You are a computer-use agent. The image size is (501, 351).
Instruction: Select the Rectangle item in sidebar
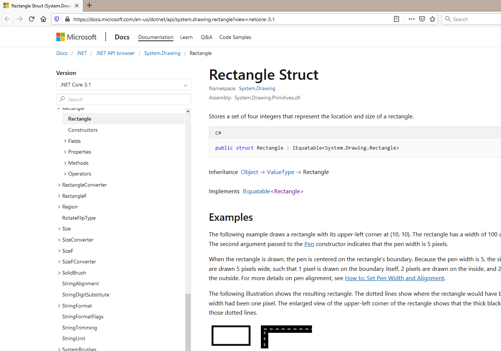[124, 119]
